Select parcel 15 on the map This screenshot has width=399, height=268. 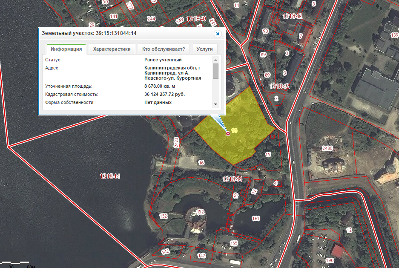coord(267,154)
